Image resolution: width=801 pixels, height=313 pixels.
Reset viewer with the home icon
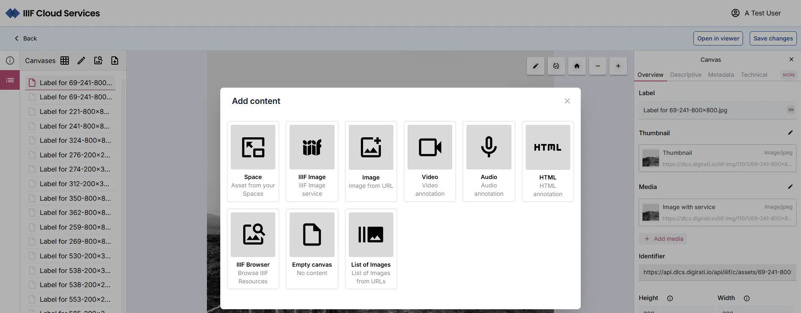(x=577, y=66)
